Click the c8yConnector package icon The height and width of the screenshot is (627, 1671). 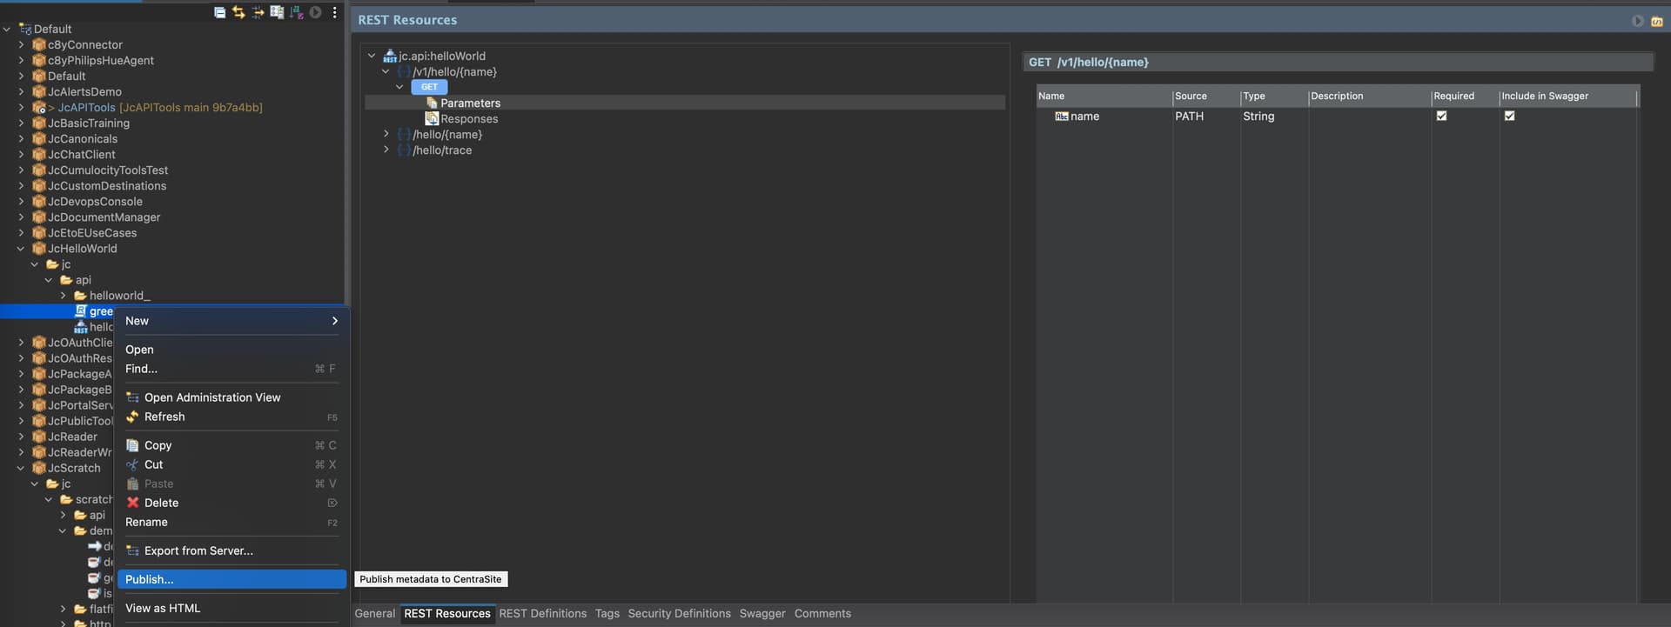click(x=39, y=44)
